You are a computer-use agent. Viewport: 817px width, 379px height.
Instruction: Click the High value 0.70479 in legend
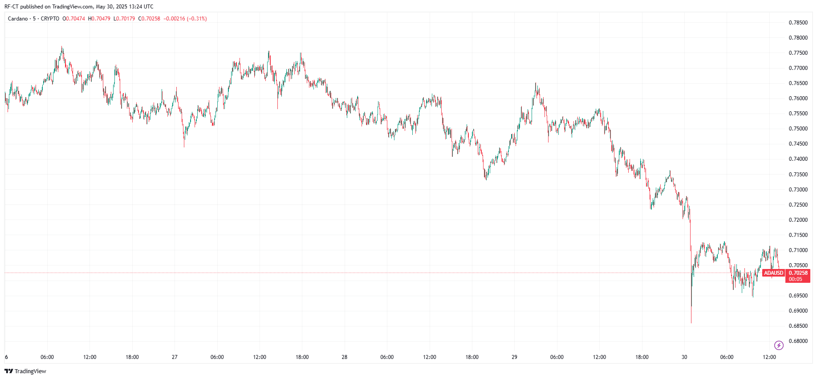click(101, 19)
